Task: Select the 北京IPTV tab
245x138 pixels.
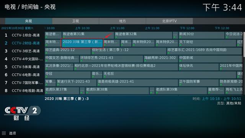Action: [169, 21]
